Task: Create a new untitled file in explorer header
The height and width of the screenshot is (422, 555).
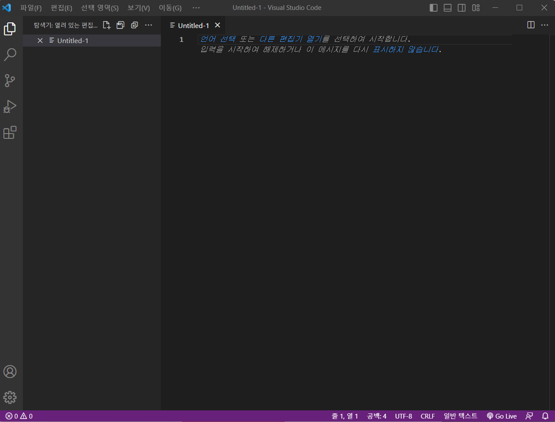Action: (107, 25)
